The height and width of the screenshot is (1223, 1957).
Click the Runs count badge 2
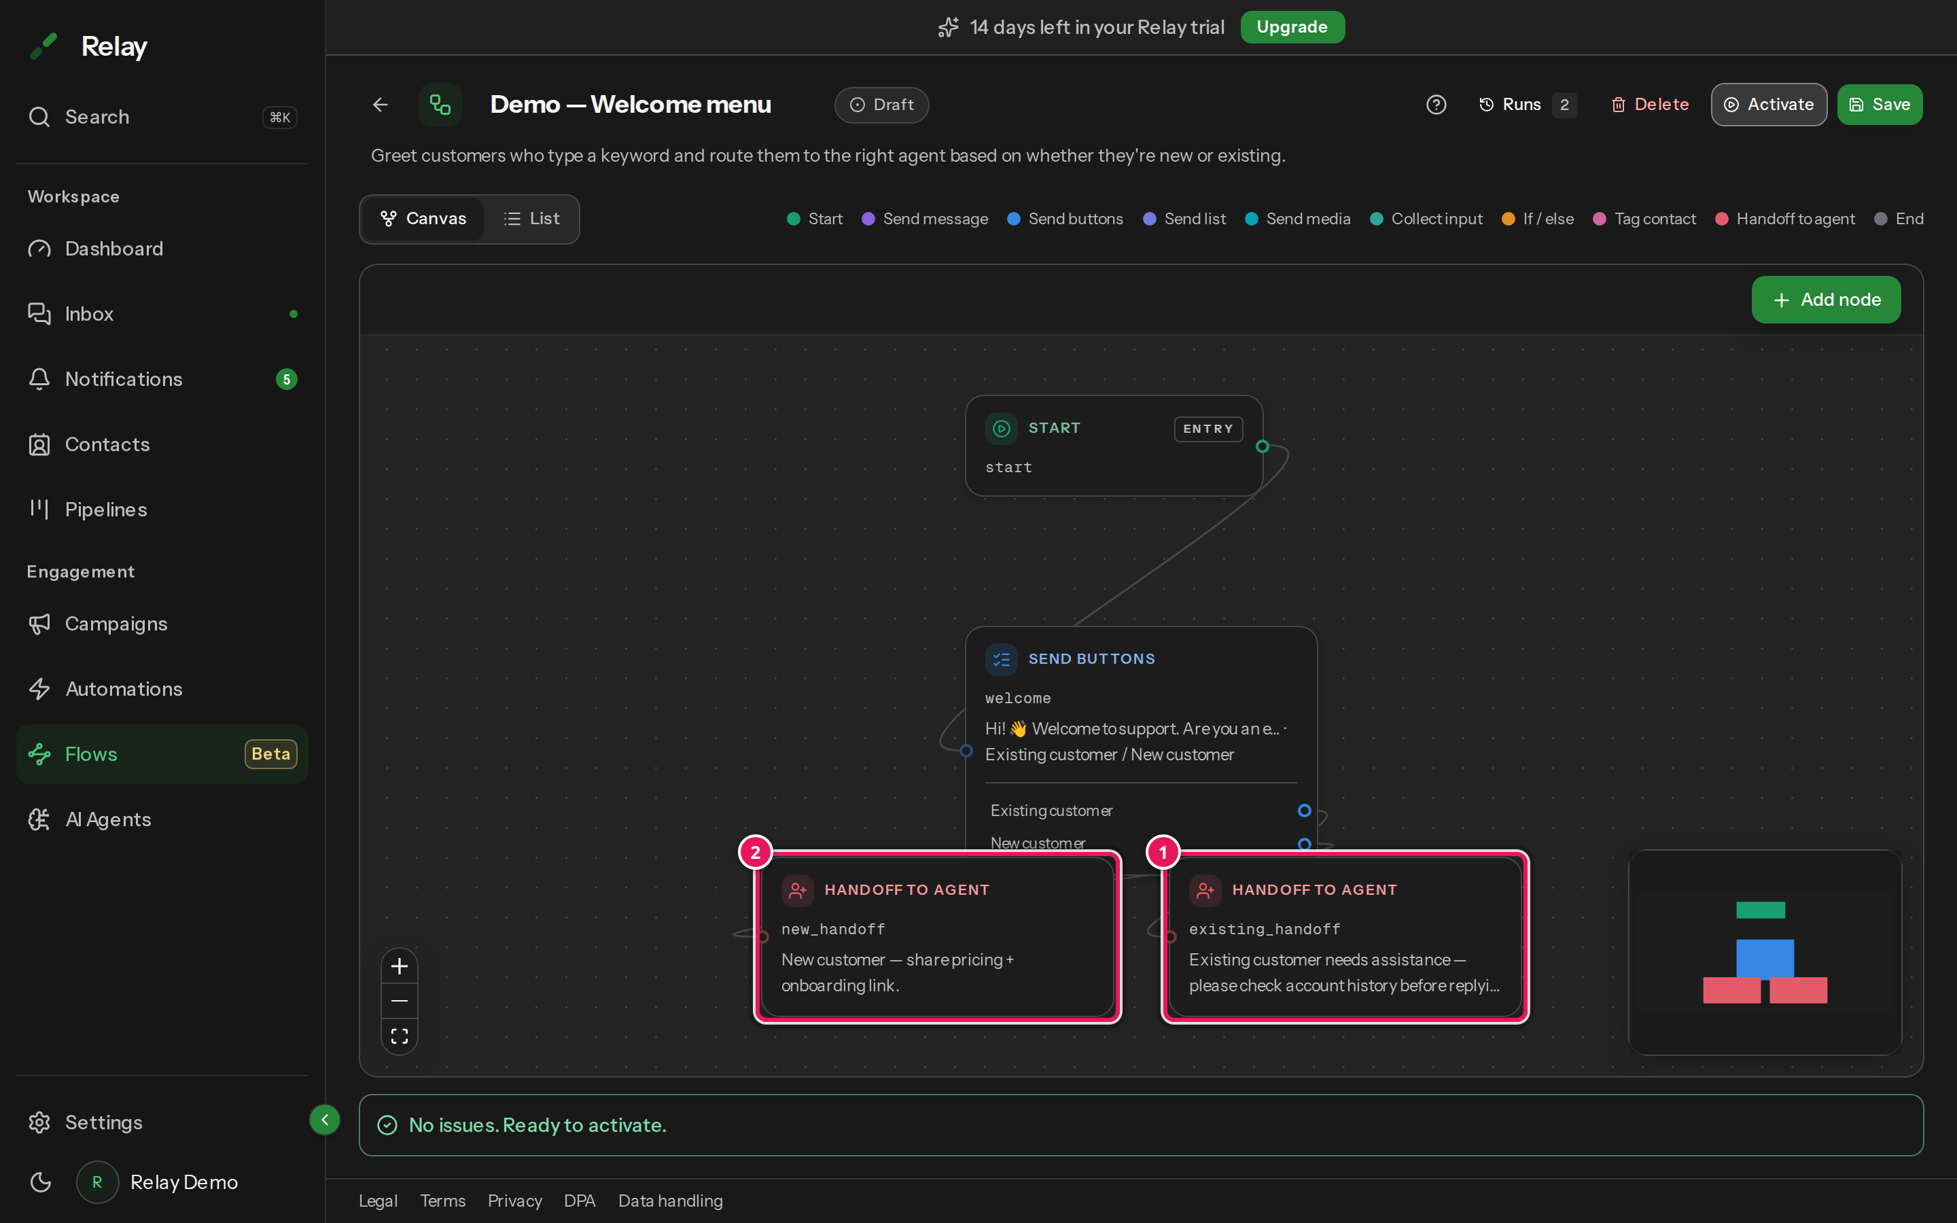click(1564, 105)
